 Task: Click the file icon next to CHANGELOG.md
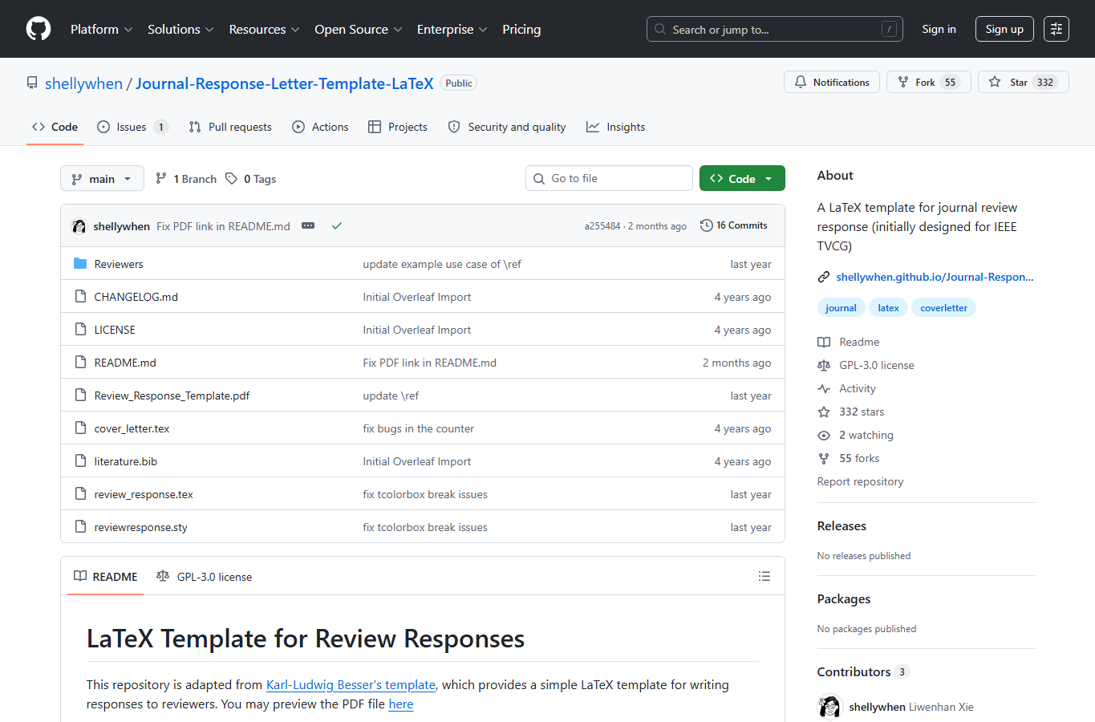(x=80, y=296)
